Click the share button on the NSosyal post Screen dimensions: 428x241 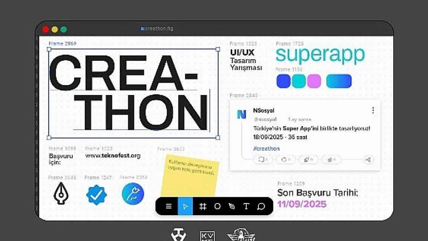(369, 160)
